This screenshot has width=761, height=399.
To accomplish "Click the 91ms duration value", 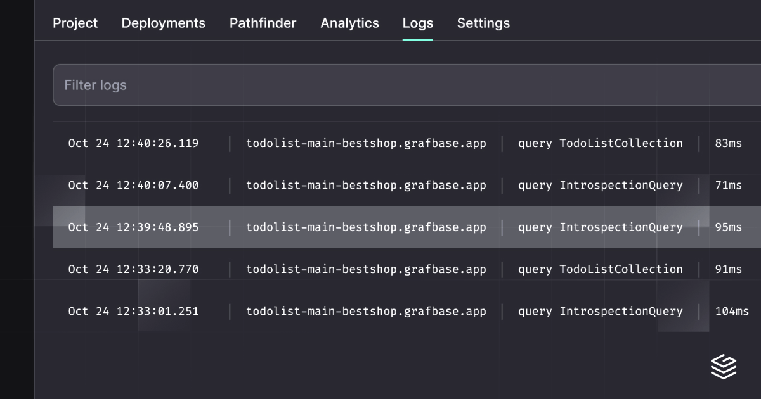I will 728,269.
